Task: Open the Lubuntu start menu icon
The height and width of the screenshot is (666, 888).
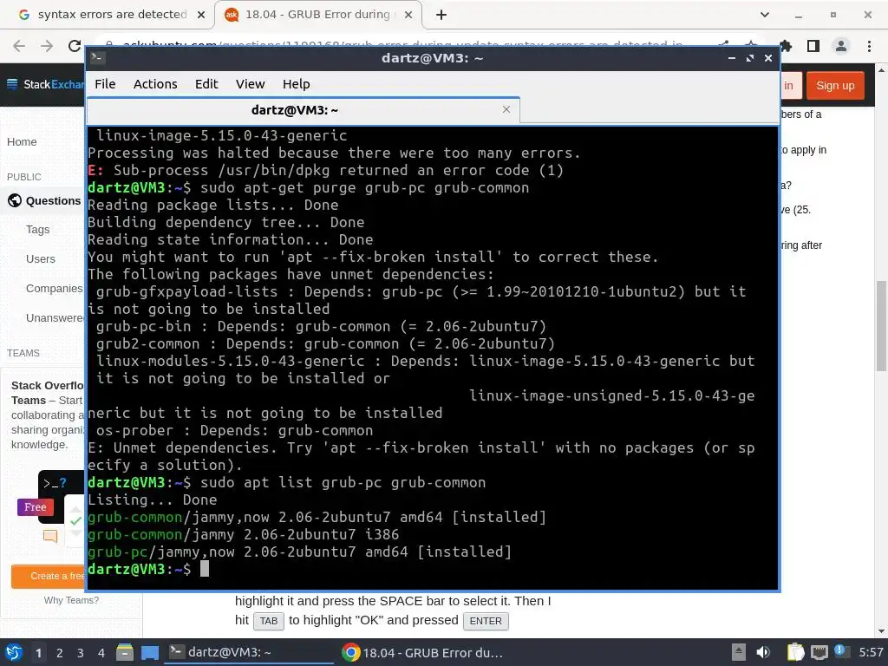Action: pyautogui.click(x=14, y=652)
